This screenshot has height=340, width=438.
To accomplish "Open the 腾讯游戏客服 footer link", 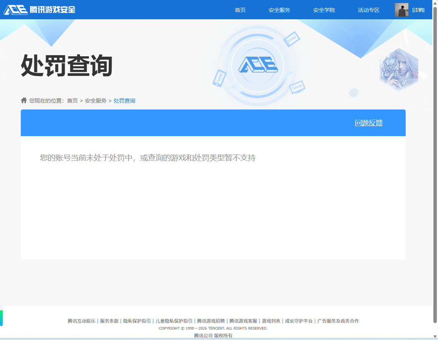I will pyautogui.click(x=242, y=320).
